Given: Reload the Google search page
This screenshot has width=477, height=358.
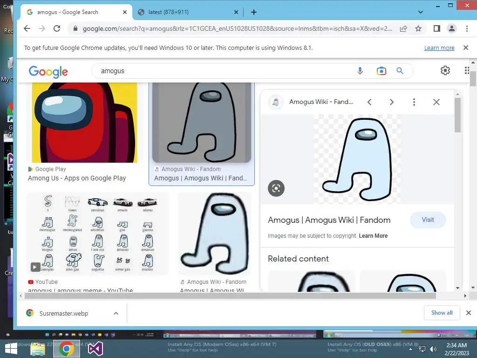Looking at the screenshot, I should click(x=57, y=28).
